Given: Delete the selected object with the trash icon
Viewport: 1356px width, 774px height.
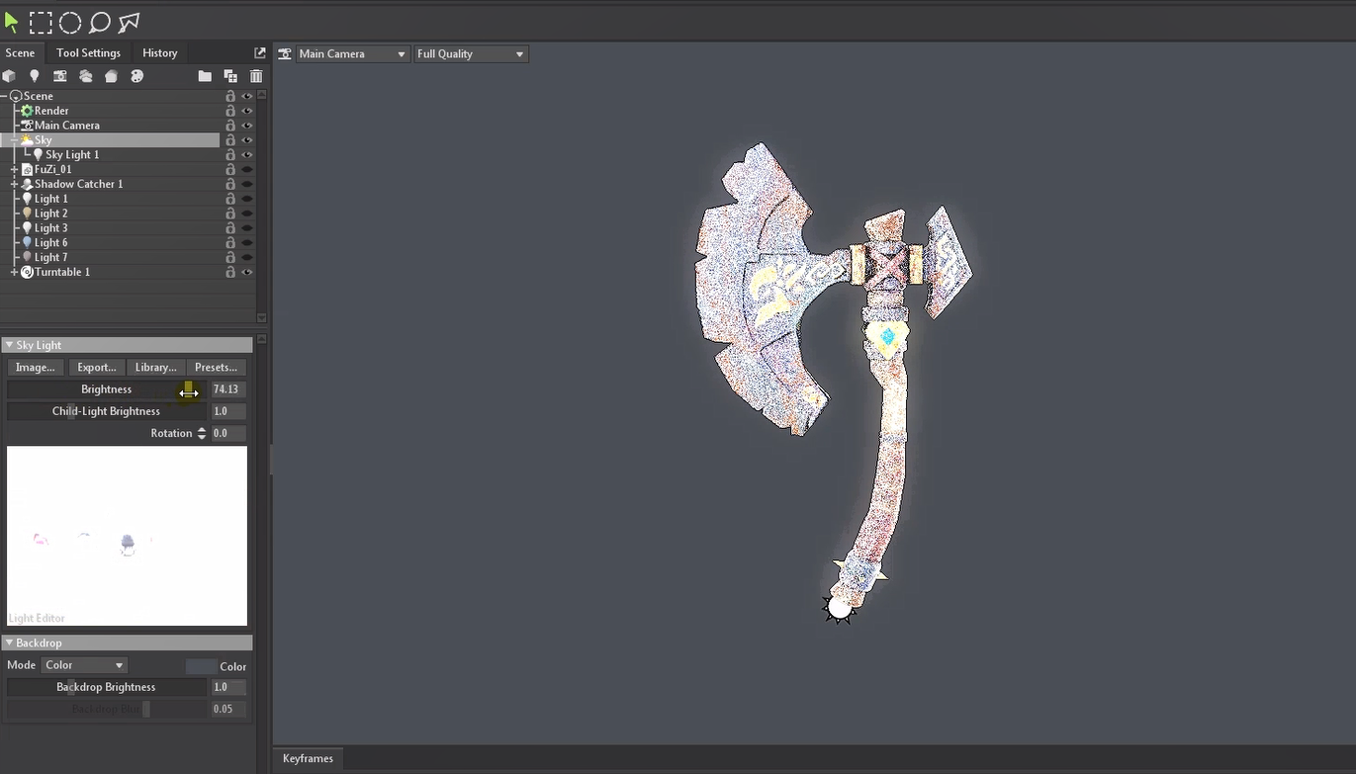Looking at the screenshot, I should 256,76.
